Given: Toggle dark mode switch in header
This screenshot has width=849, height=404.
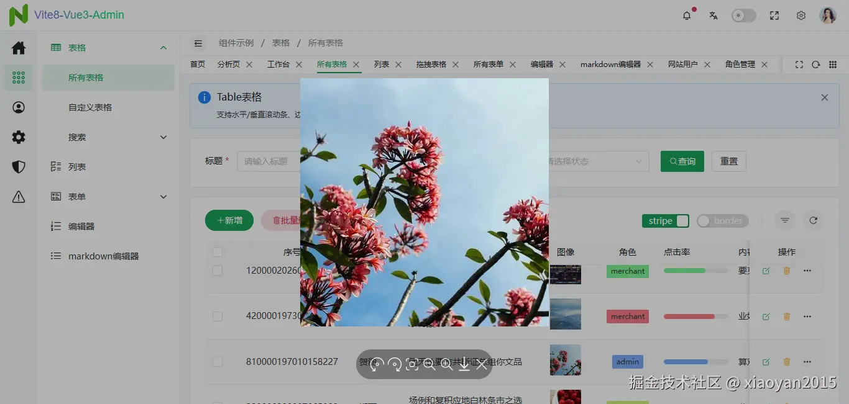Looking at the screenshot, I should pyautogui.click(x=743, y=16).
